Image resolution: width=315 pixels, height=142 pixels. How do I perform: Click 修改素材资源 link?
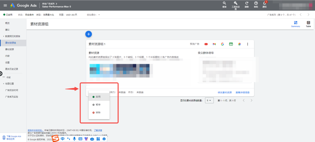(225, 93)
